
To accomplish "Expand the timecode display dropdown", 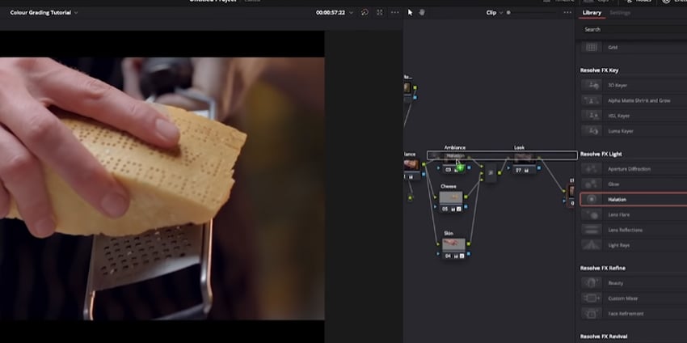I will (350, 13).
